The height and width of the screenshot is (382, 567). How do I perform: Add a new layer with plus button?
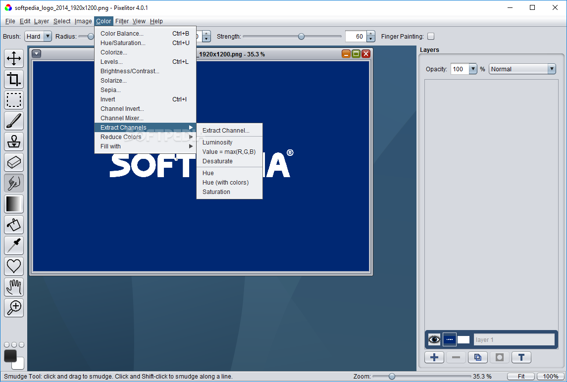pyautogui.click(x=434, y=357)
